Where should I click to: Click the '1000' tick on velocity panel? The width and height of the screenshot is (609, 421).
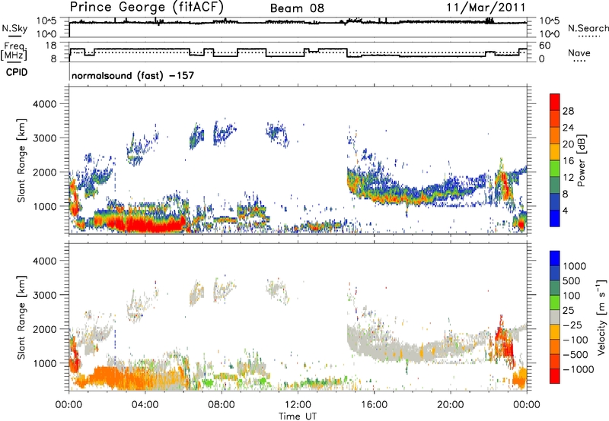pyautogui.click(x=44, y=363)
